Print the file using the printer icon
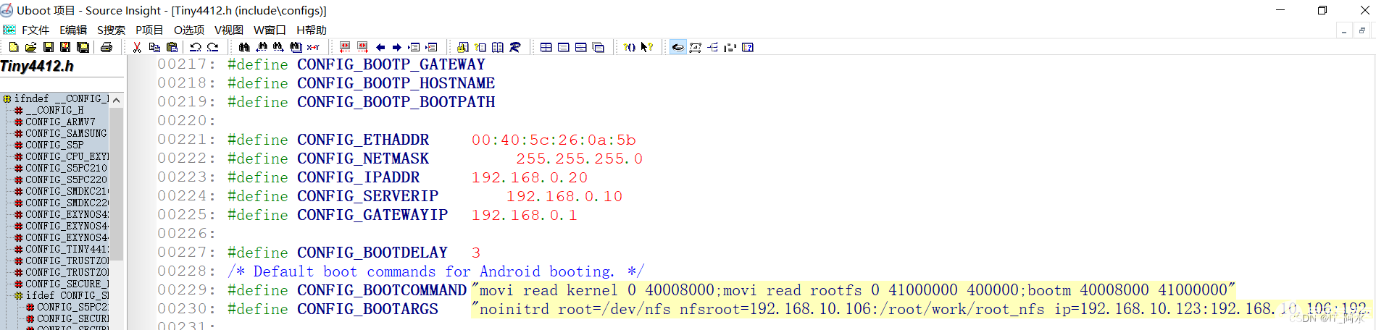1376x330 pixels. coord(107,47)
